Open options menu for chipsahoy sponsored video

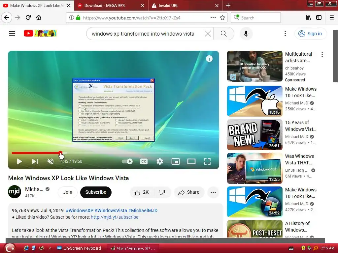point(322,55)
